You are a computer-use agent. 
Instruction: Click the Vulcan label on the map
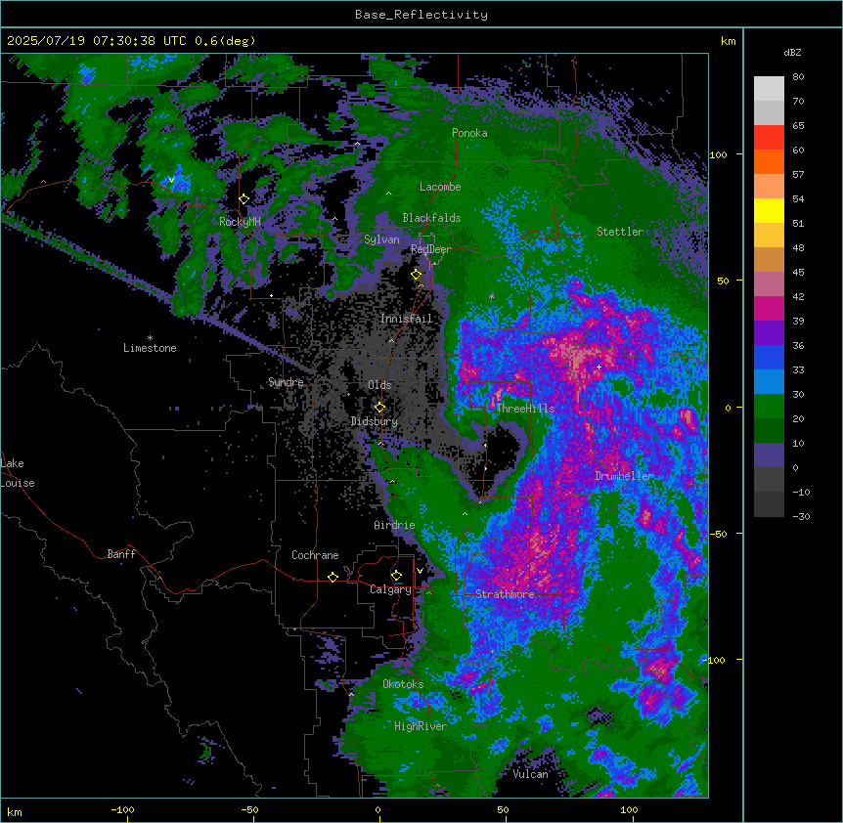click(531, 774)
